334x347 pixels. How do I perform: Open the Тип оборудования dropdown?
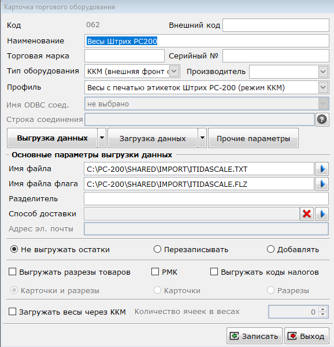click(174, 71)
